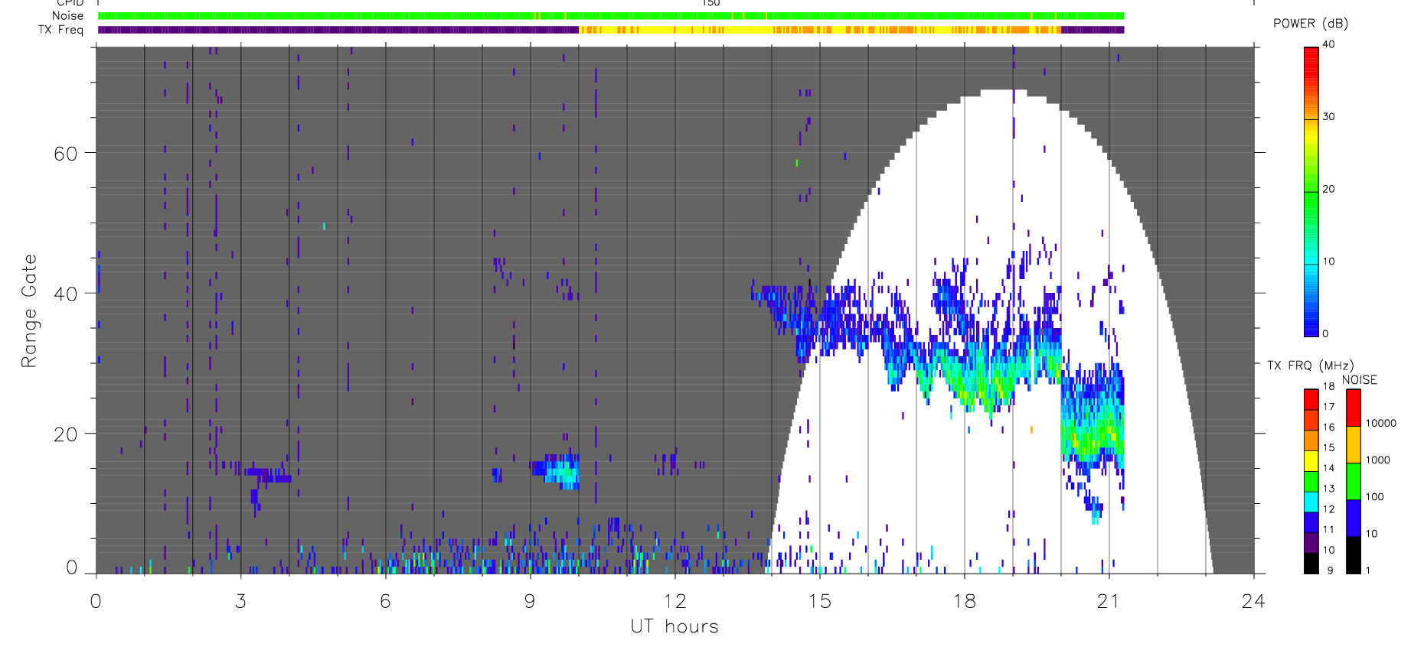Click the 14 label on TX FRQ scale
The width and height of the screenshot is (1411, 650).
tap(1328, 468)
